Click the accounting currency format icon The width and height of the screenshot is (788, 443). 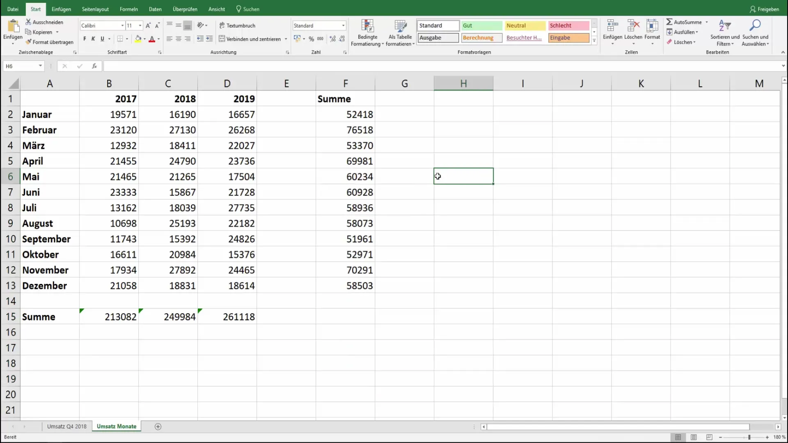(297, 39)
